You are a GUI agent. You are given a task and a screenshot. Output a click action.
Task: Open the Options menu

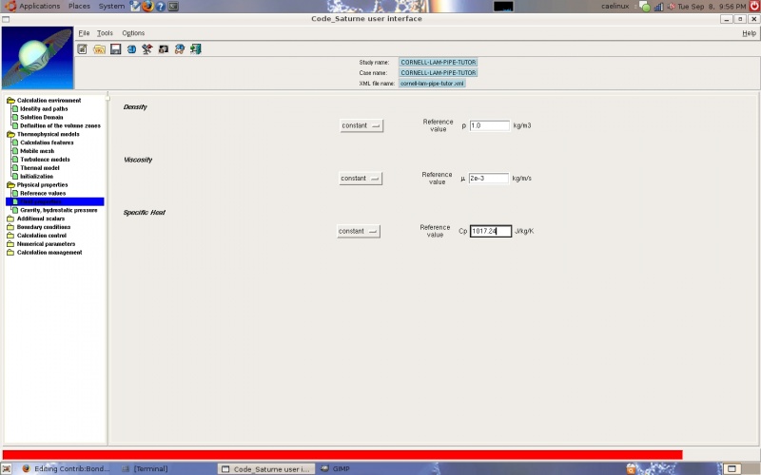[133, 33]
